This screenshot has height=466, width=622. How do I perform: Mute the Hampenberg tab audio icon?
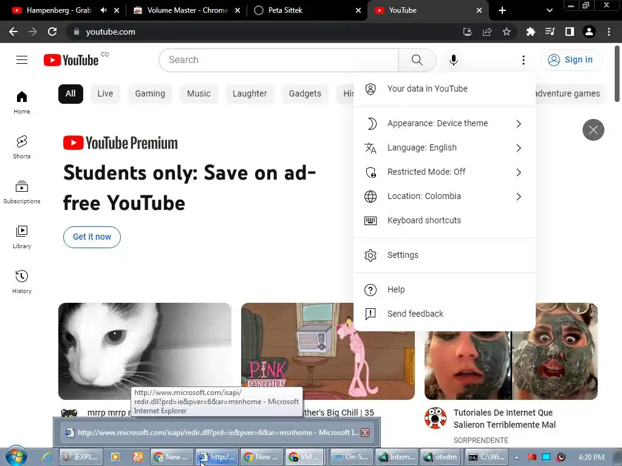[x=103, y=10]
